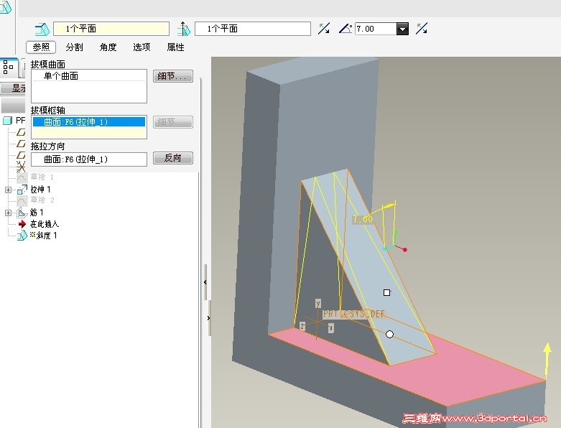
Task: Expand the 拉伸 1 tree node
Action: (x=8, y=190)
